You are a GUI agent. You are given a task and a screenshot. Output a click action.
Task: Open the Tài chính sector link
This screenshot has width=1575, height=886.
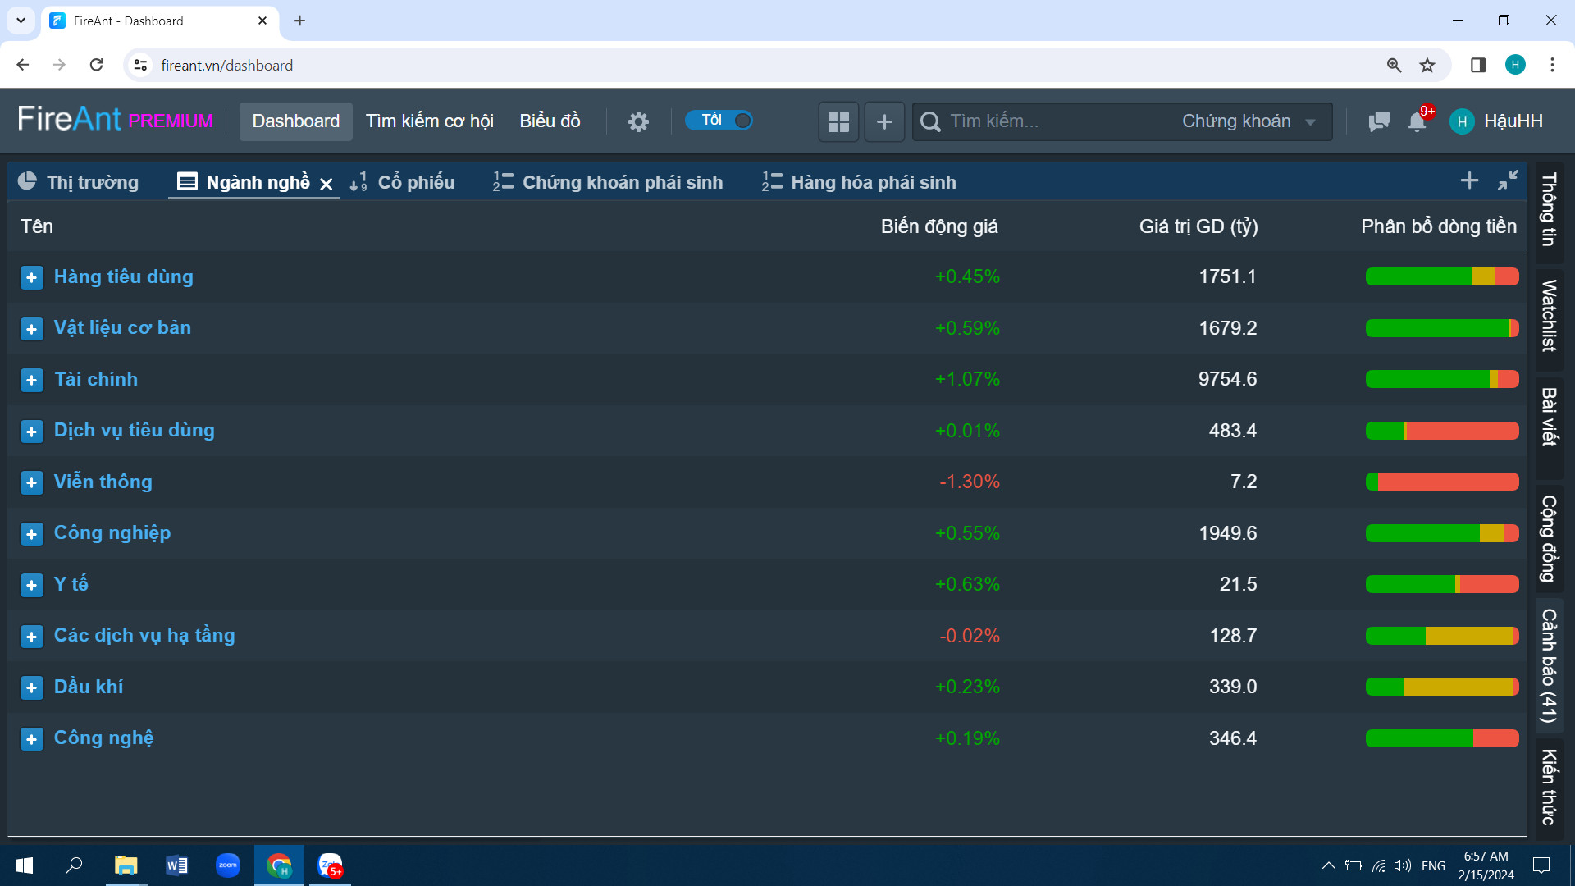click(x=96, y=379)
